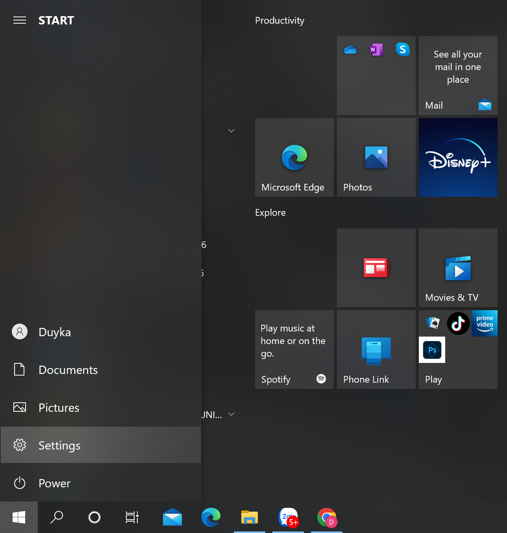507x533 pixels.
Task: Open Edge browser from taskbar
Action: pyautogui.click(x=211, y=517)
